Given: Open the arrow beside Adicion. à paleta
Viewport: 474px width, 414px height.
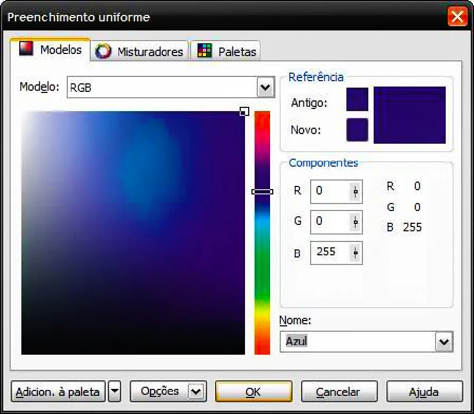Looking at the screenshot, I should [114, 392].
